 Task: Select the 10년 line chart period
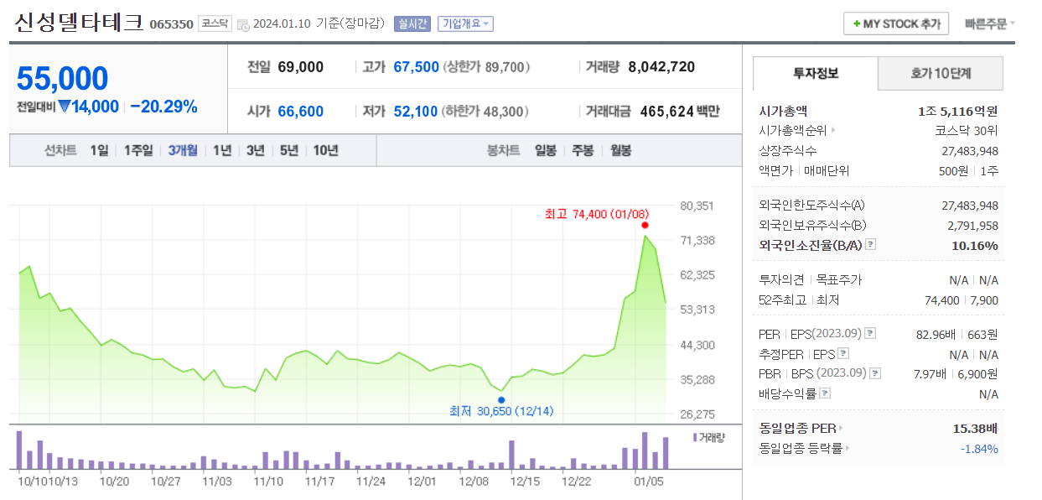pyautogui.click(x=325, y=150)
